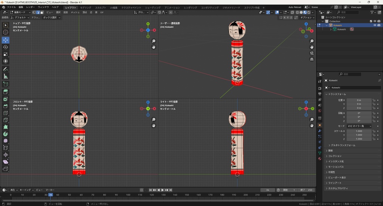Toggle the lock for Location X

tap(374, 100)
